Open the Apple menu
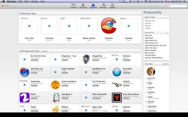188x117 pixels. 4,1
